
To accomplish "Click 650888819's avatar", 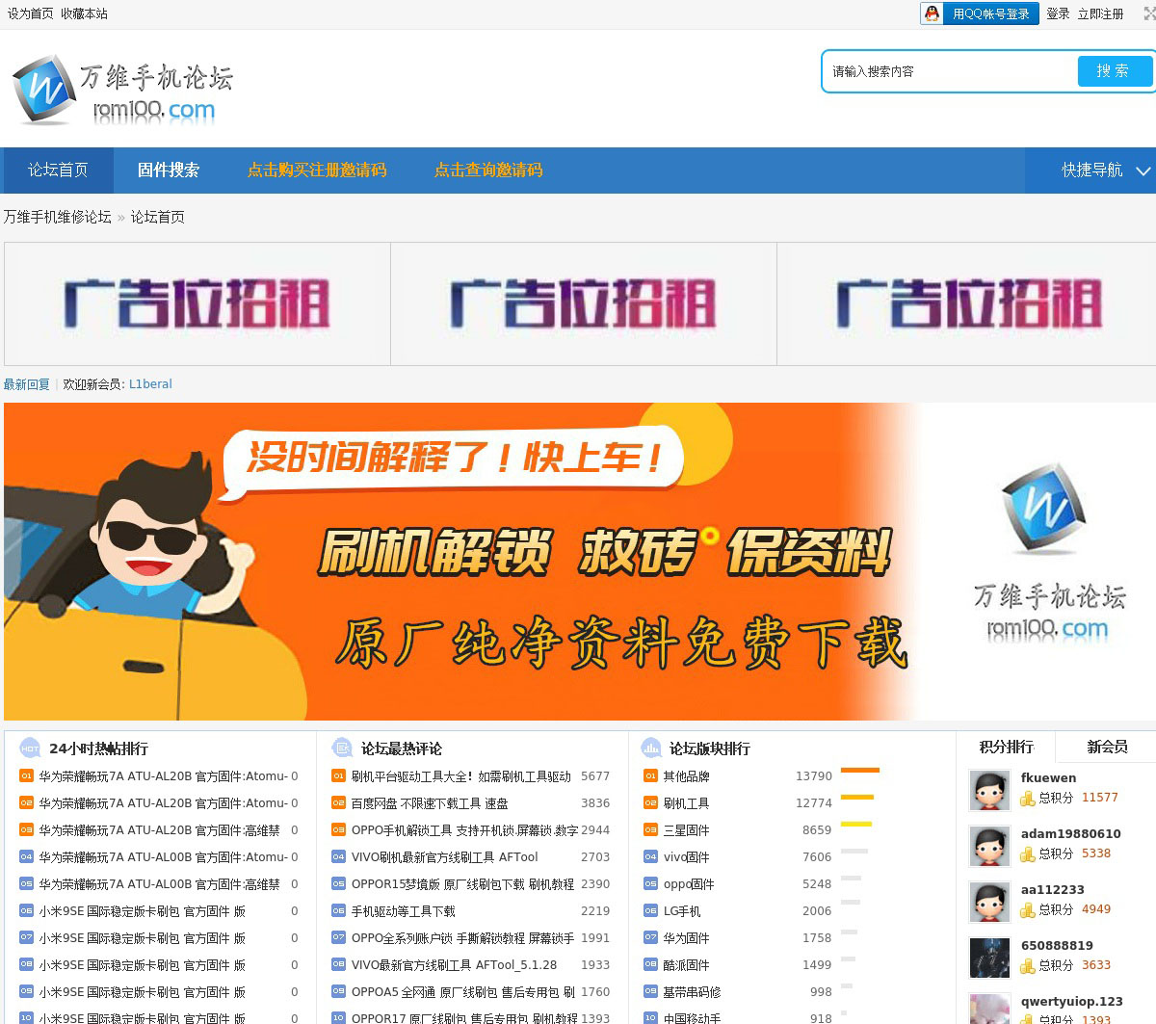I will 989,958.
